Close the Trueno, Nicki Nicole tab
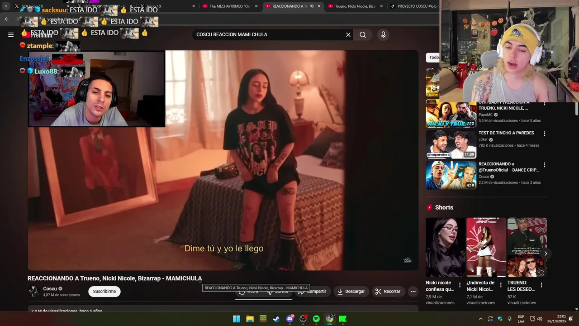The height and width of the screenshot is (326, 579). click(381, 6)
